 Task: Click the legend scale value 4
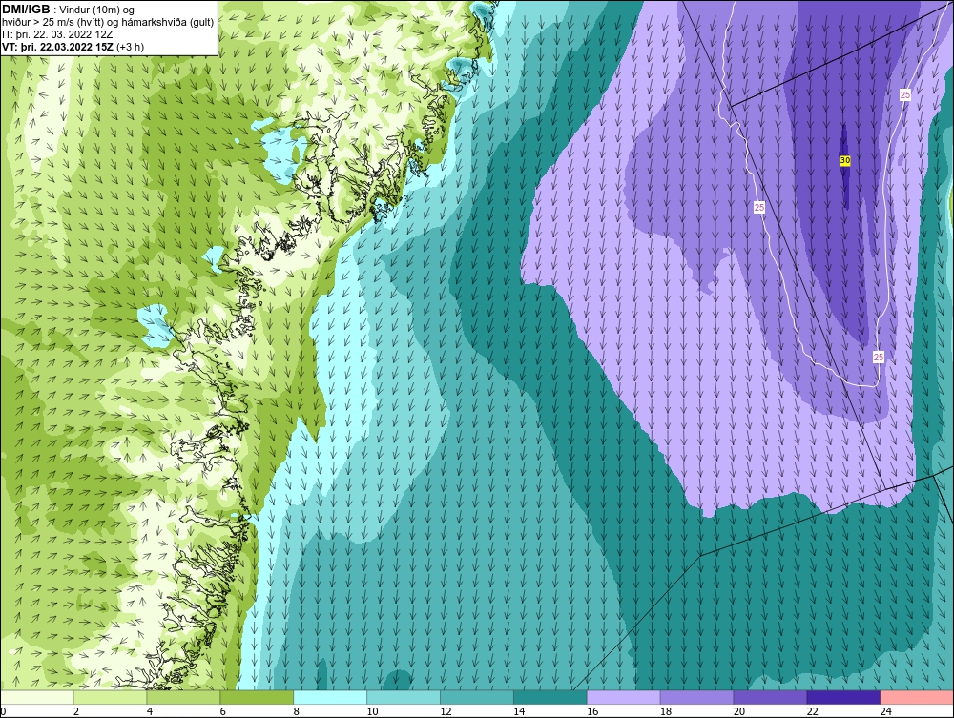pyautogui.click(x=150, y=711)
